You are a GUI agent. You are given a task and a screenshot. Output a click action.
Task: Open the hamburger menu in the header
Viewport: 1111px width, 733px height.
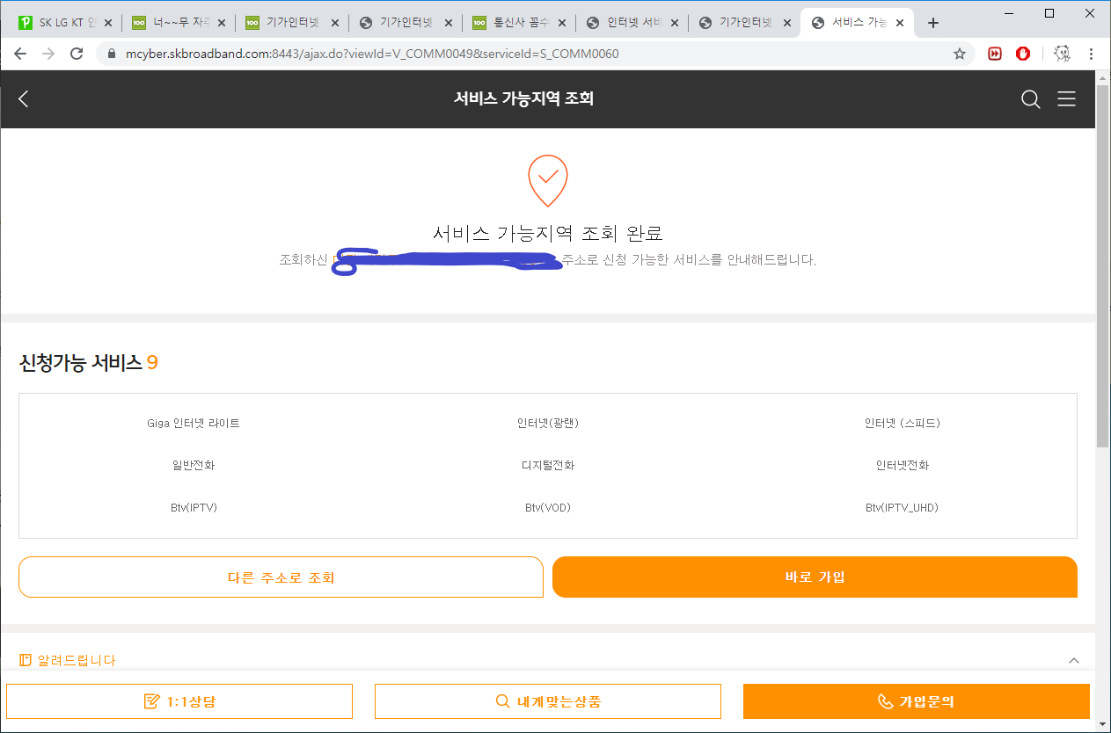[x=1066, y=99]
